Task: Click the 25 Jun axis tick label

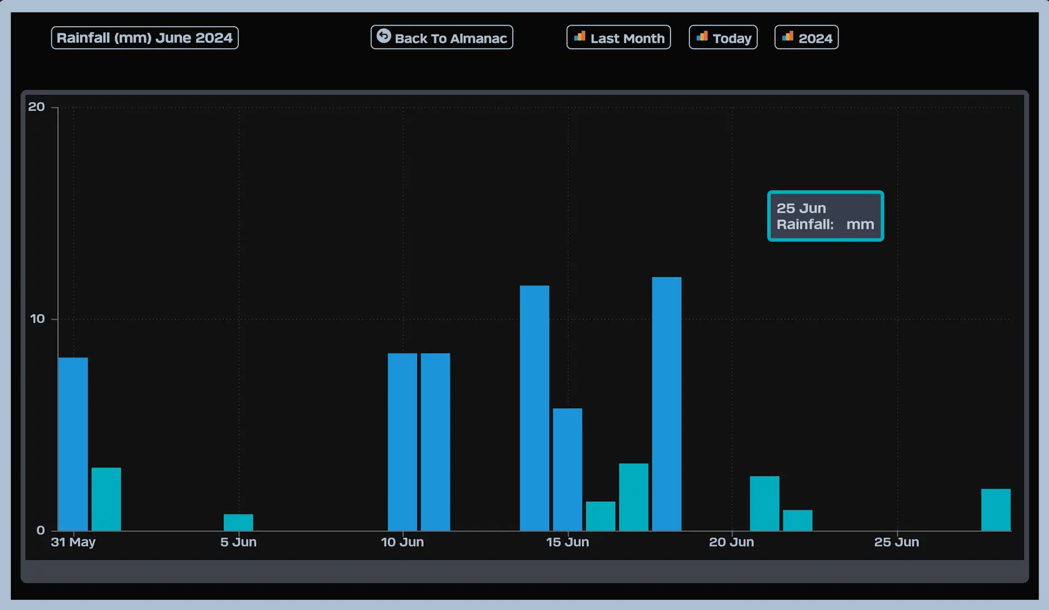Action: 896,542
